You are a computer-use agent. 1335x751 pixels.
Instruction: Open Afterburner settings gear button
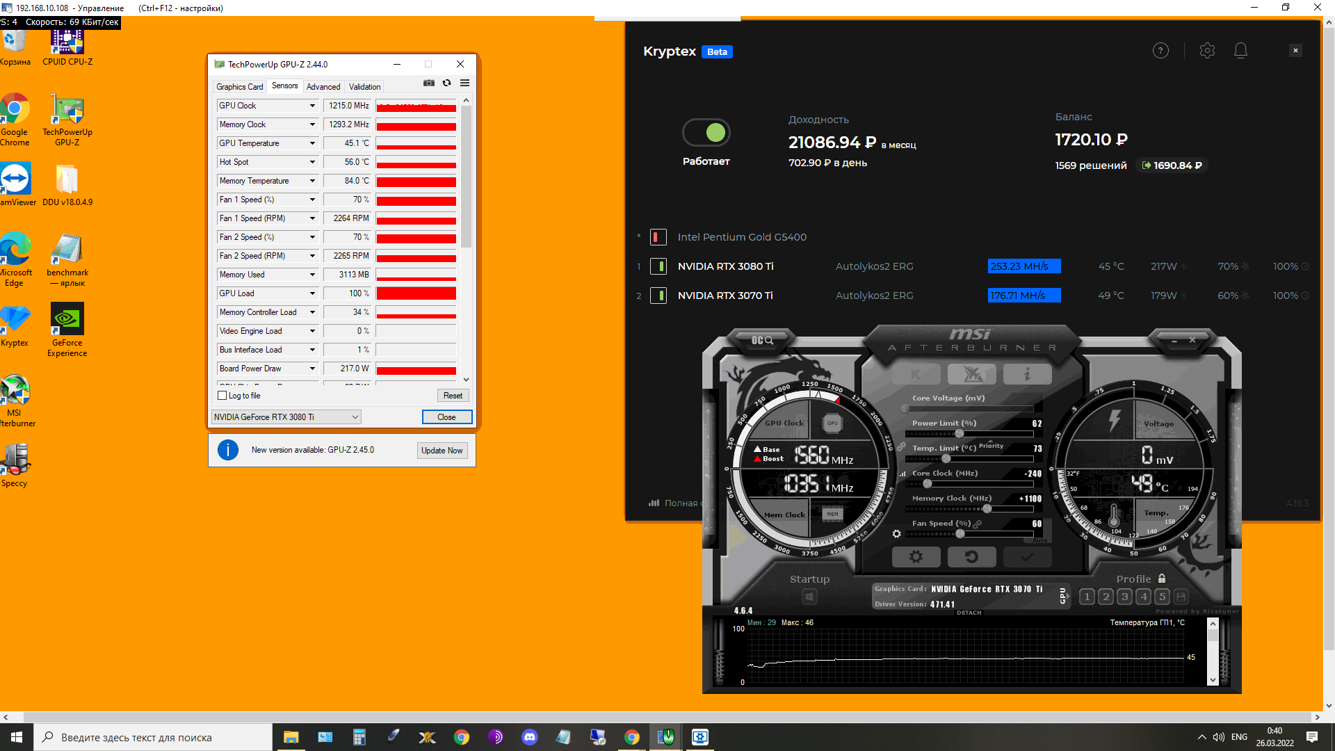click(x=916, y=557)
